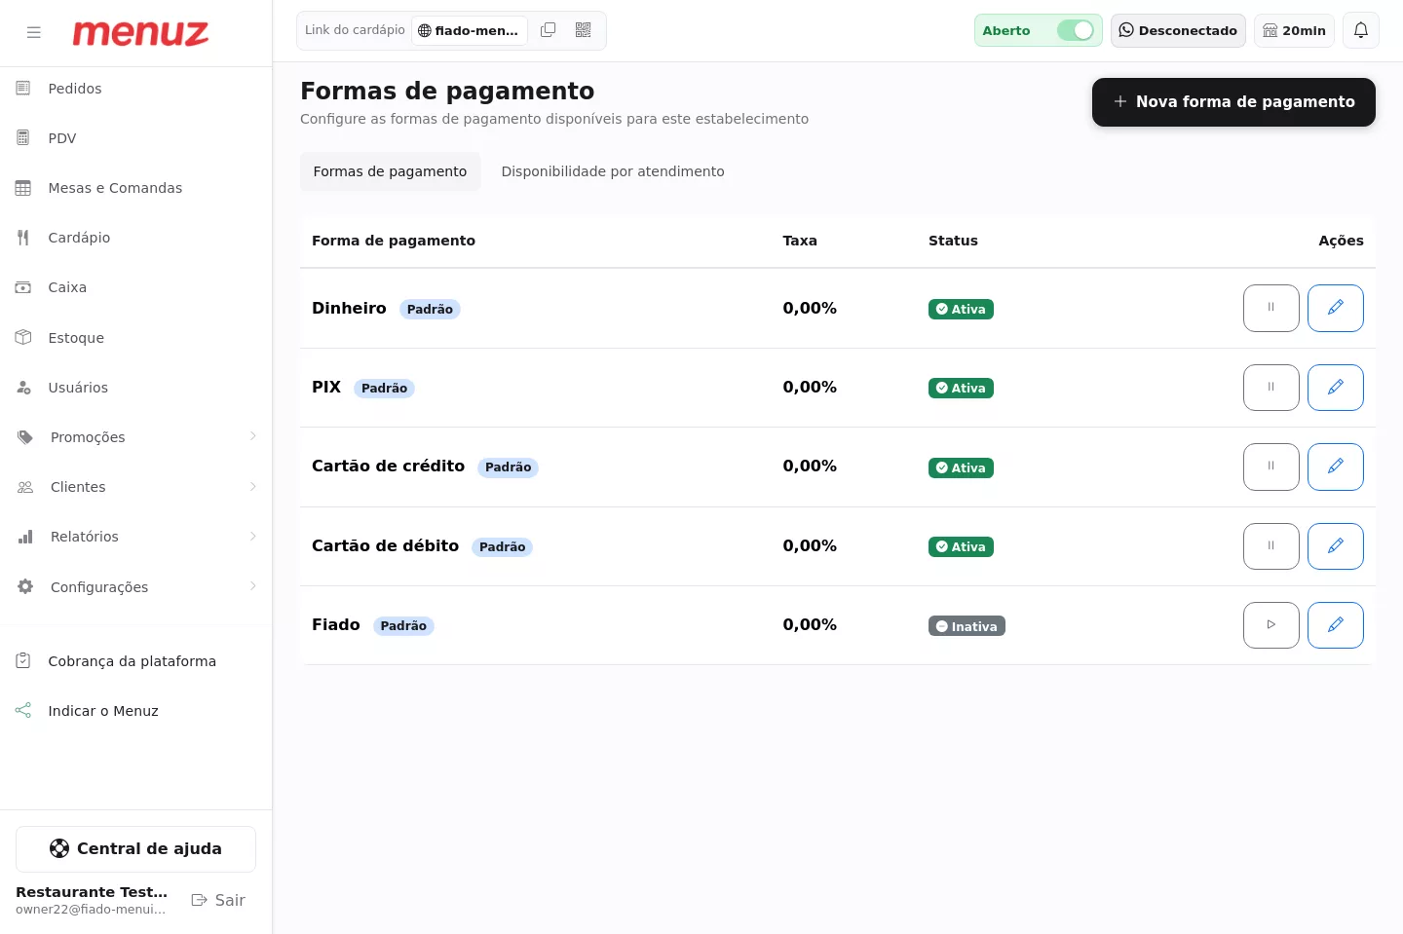The height and width of the screenshot is (934, 1403).
Task: Click the Promoções tag icon
Action: tap(25, 437)
